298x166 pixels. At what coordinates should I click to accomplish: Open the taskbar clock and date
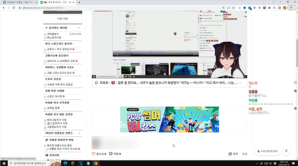[x=284, y=163]
